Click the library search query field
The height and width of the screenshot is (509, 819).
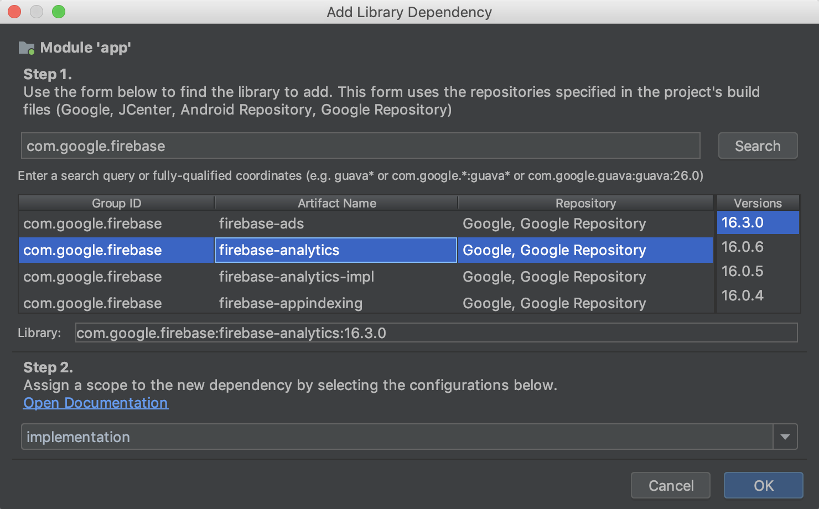[360, 146]
